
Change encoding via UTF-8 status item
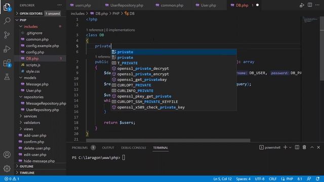point(260,178)
